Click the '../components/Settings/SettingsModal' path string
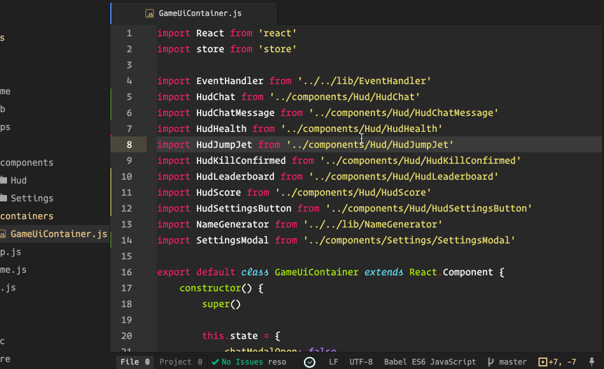This screenshot has height=369, width=604. (410, 240)
